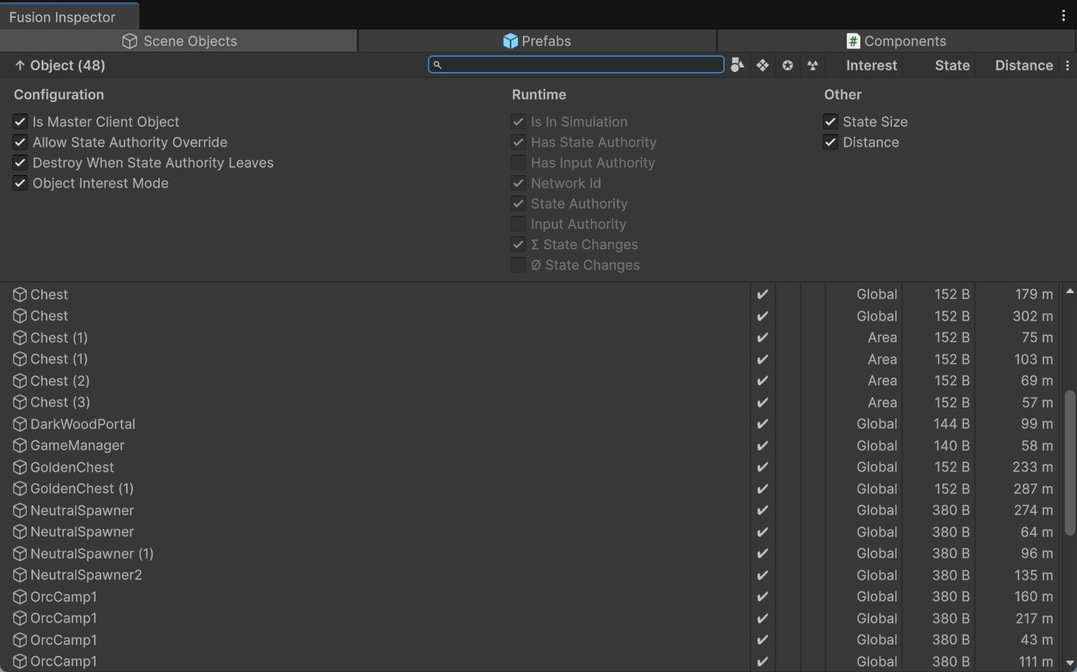
Task: Switch to the Prefabs tab
Action: [537, 41]
